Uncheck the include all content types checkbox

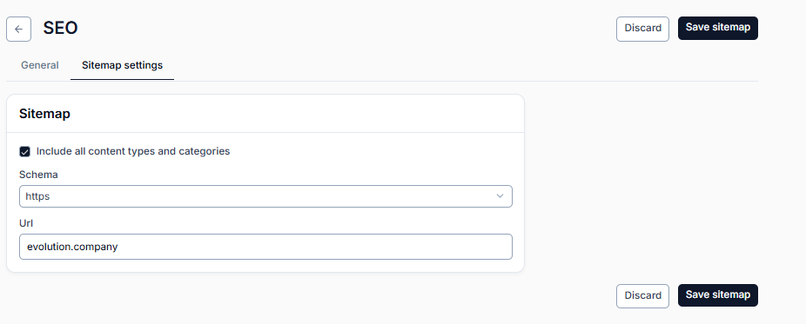24,152
